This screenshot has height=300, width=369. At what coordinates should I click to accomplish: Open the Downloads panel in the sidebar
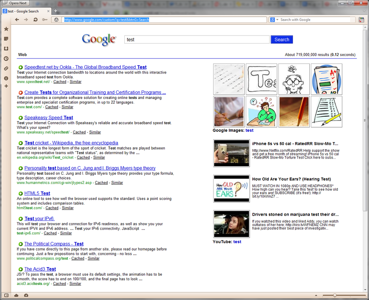(6, 49)
